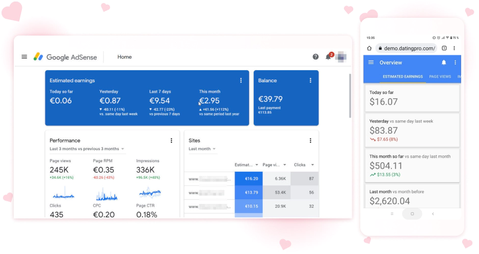Click the AdSense page vertical scrollbar
479x254 pixels.
(350, 96)
